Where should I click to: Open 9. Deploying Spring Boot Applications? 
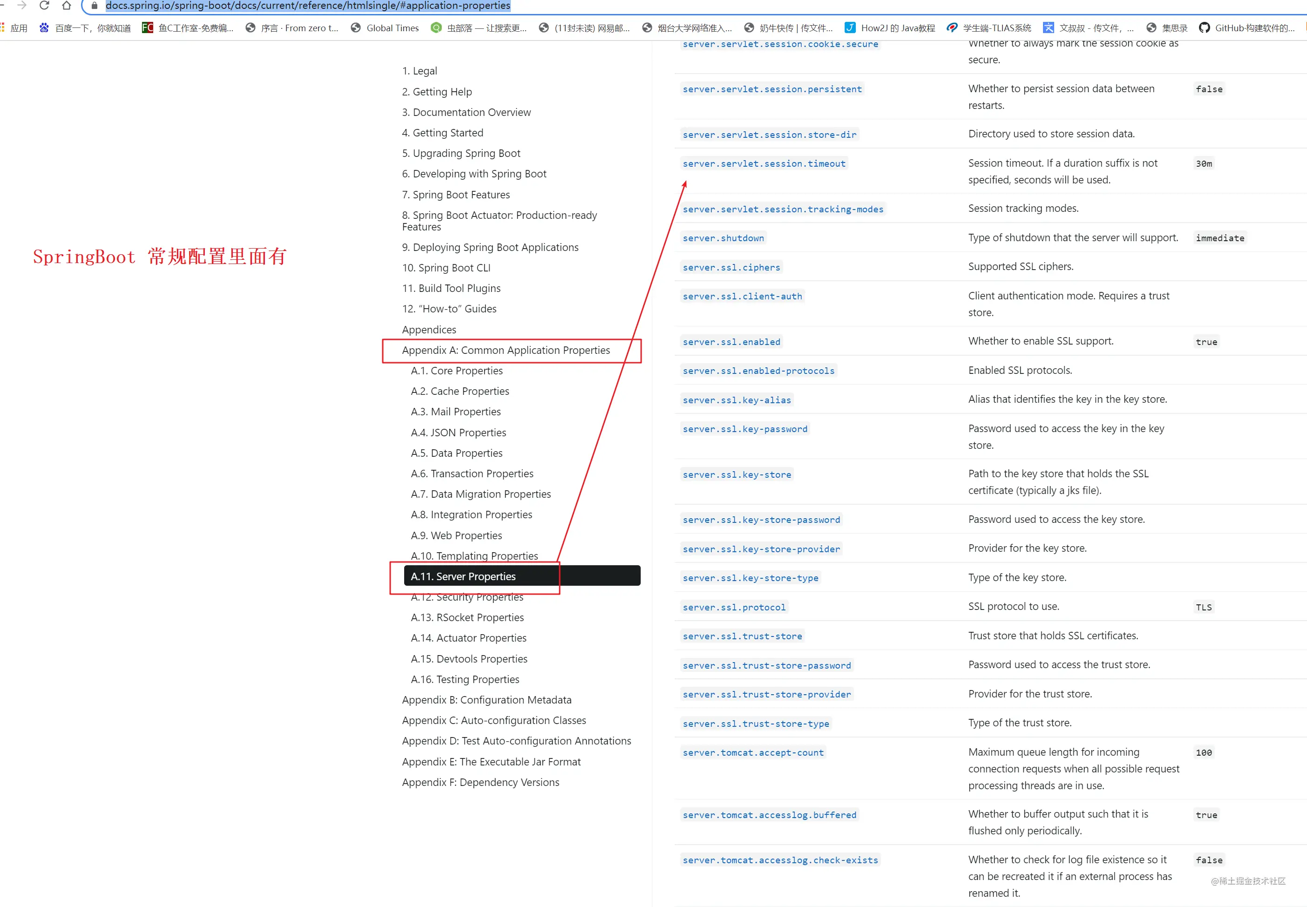click(490, 247)
